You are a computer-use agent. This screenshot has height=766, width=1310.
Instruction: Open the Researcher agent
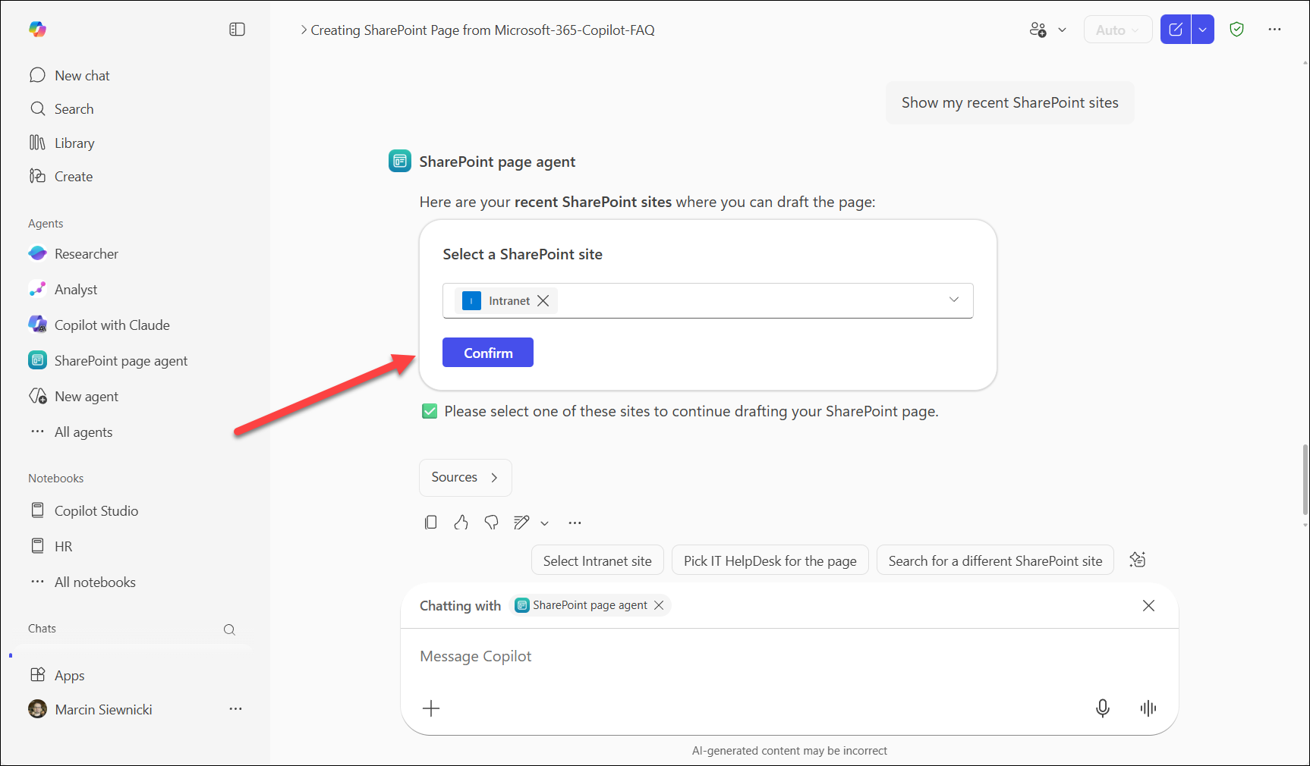pyautogui.click(x=86, y=254)
